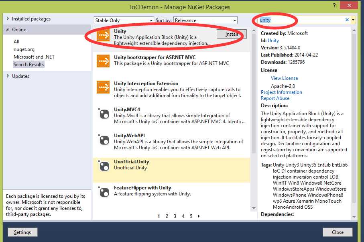Image resolution: width=364 pixels, height=242 pixels.
Task: Select the Search Results node
Action: pos(28,65)
